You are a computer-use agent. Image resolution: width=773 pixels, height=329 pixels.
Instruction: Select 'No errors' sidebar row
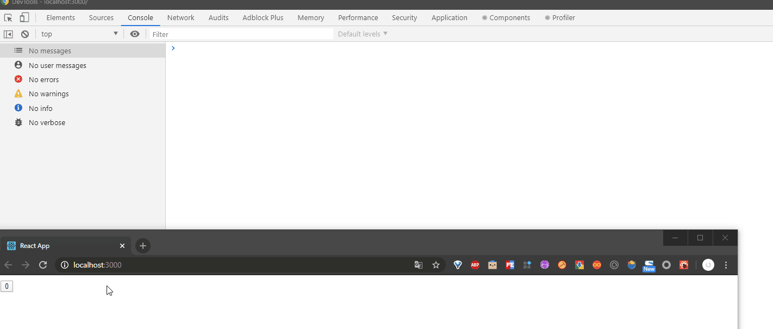[83, 79]
